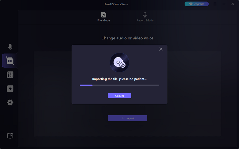The height and width of the screenshot is (149, 239).
Task: Open the mixer sliders panel in sidebar
Action: 10,75
